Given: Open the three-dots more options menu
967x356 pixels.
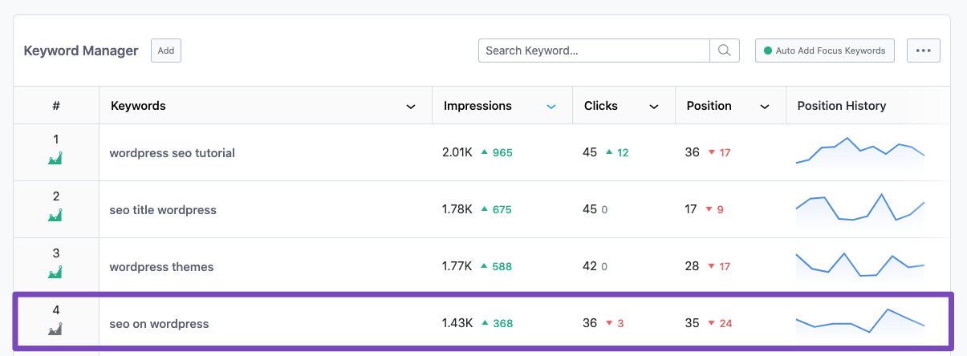Looking at the screenshot, I should pos(924,51).
